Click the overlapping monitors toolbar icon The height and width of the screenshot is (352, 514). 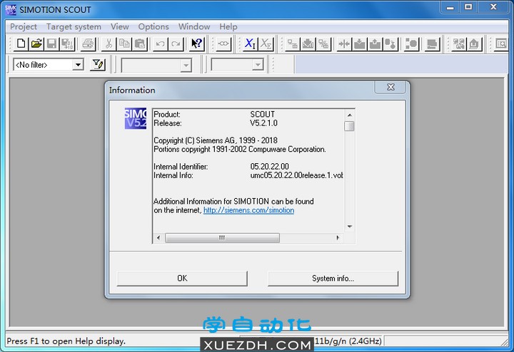coord(432,43)
